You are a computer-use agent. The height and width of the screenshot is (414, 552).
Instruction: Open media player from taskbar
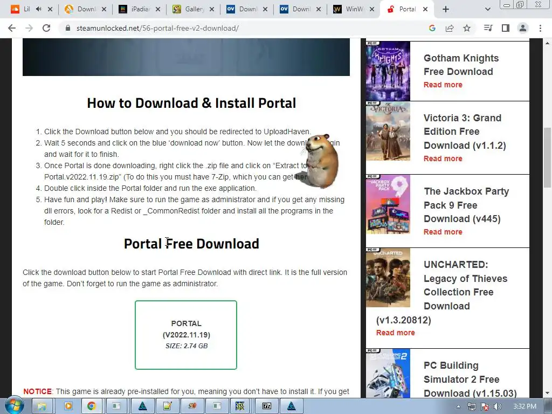tap(68, 406)
